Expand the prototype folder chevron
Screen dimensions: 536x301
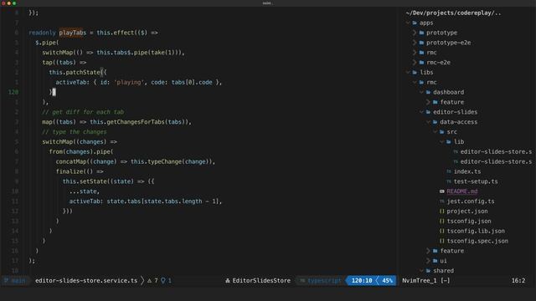415,33
